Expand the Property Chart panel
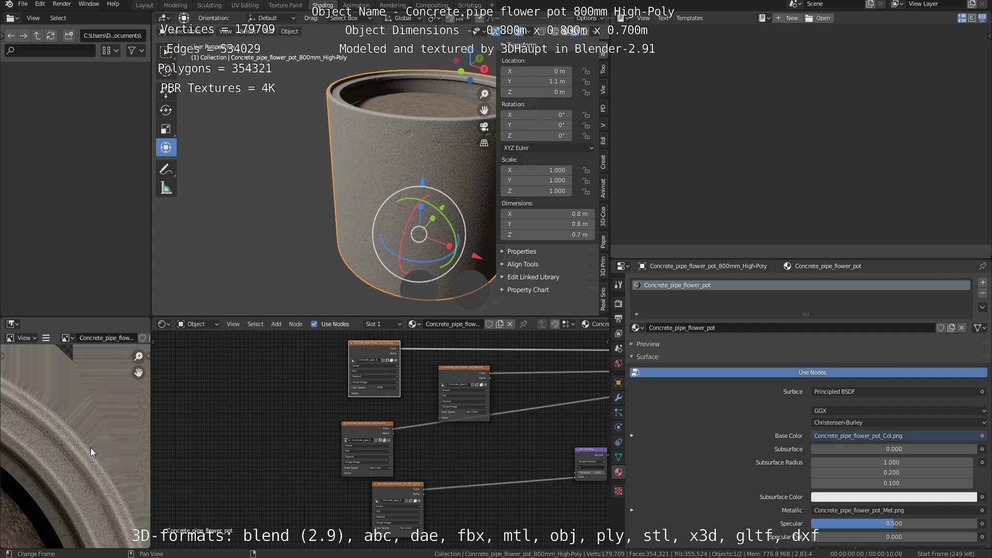 (528, 290)
